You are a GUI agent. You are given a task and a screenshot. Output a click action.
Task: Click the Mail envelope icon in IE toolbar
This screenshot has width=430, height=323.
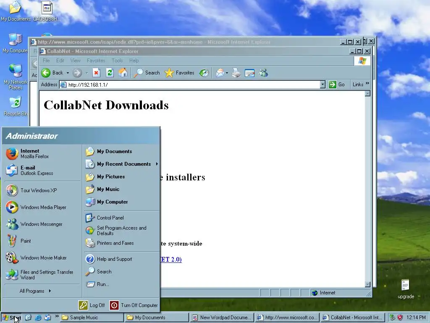[x=220, y=73]
